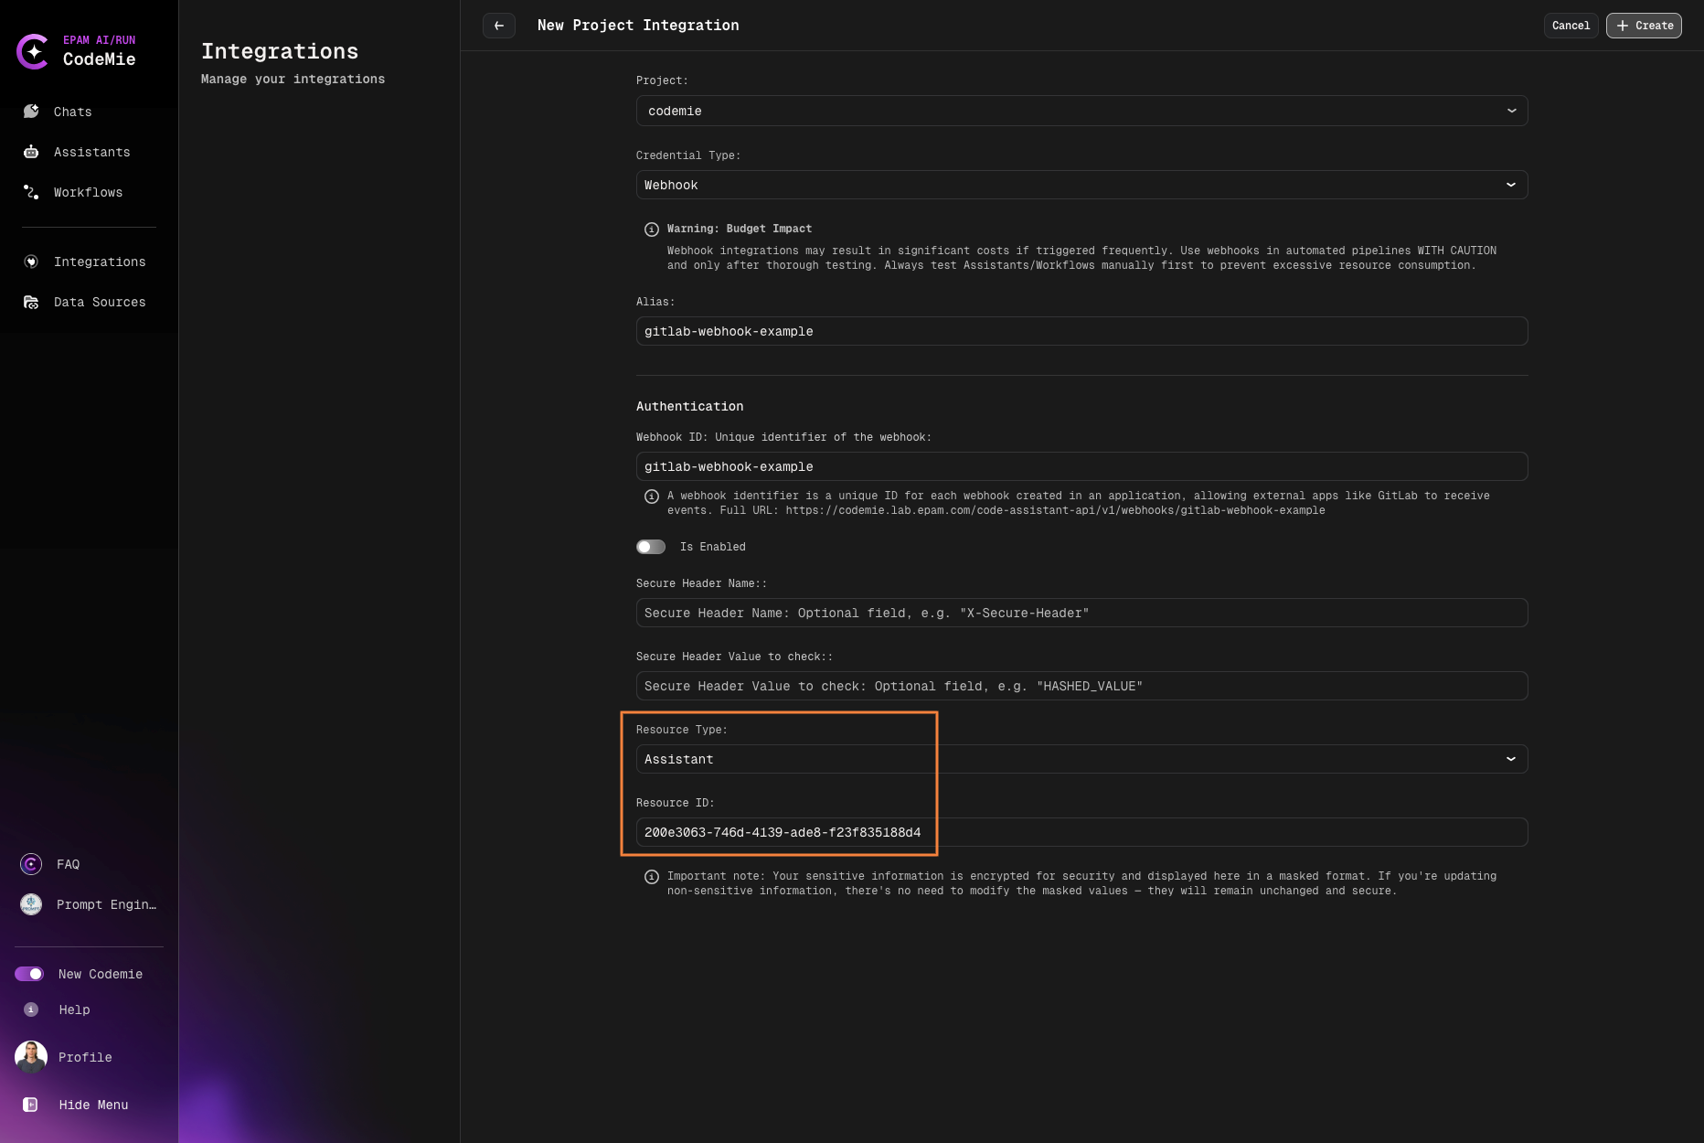This screenshot has width=1704, height=1143.
Task: Open the Chats section icon
Action: [31, 112]
